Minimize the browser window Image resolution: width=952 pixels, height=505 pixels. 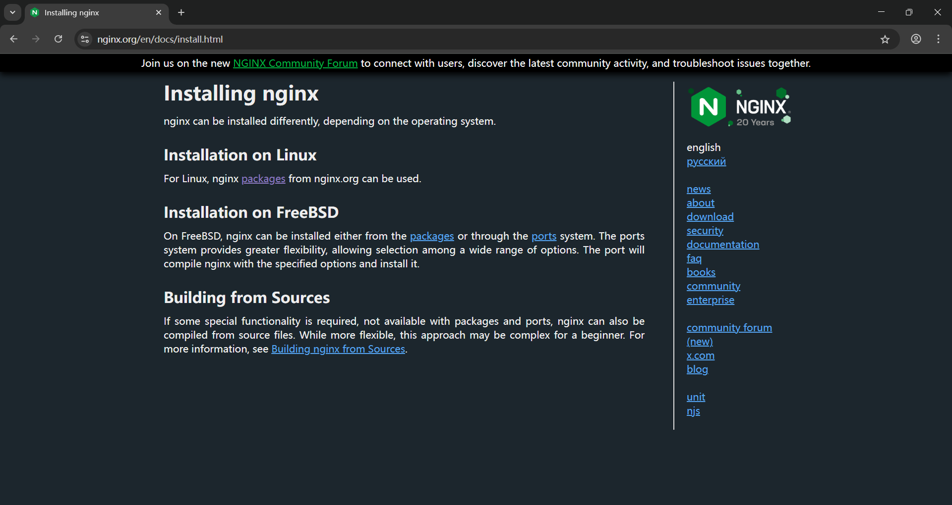881,12
